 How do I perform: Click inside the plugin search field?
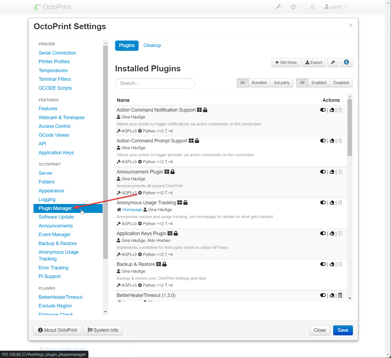(x=155, y=83)
